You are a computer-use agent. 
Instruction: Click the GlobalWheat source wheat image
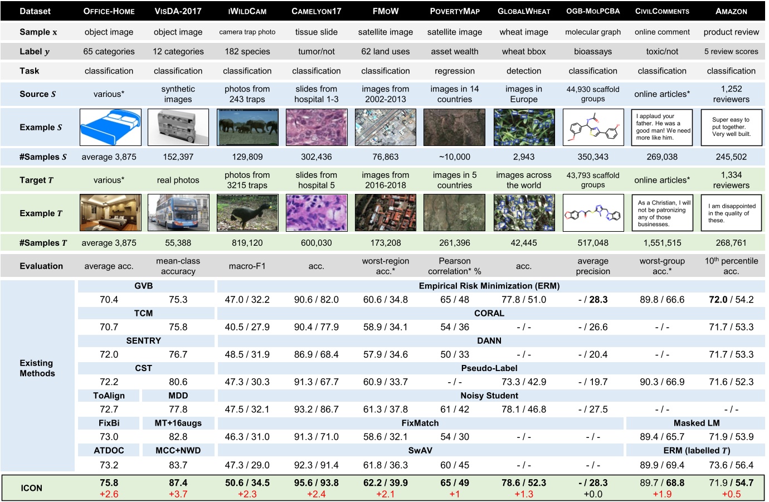click(524, 128)
